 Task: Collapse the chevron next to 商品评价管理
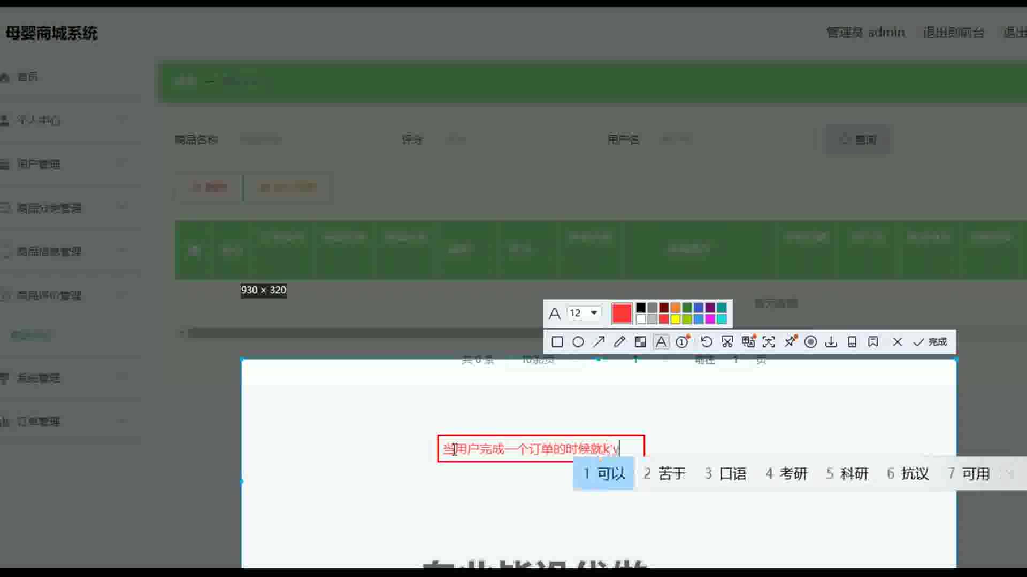[x=122, y=294]
